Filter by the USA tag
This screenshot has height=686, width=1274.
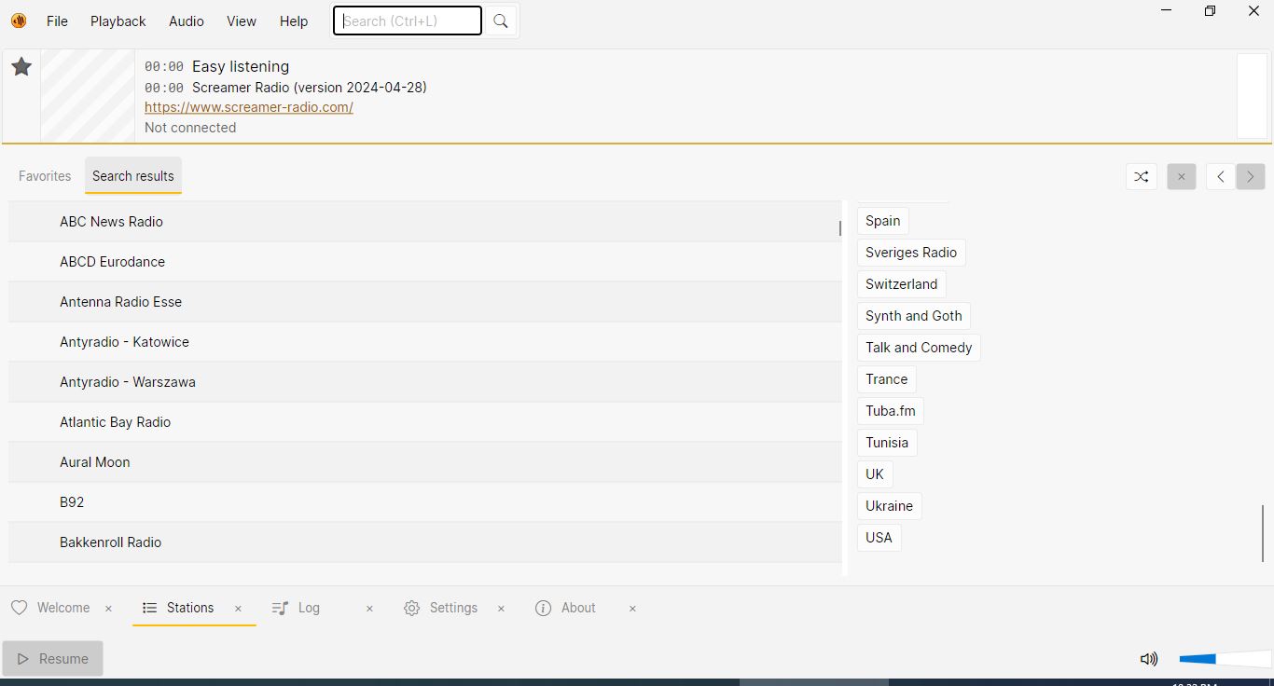coord(879,538)
